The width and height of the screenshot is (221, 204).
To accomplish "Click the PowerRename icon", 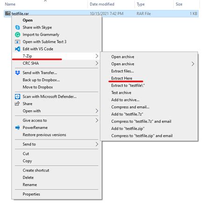I will coord(18,128).
